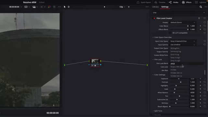Select ST2084 300 nit option
208x117 pixels.
pyautogui.click(x=176, y=73)
